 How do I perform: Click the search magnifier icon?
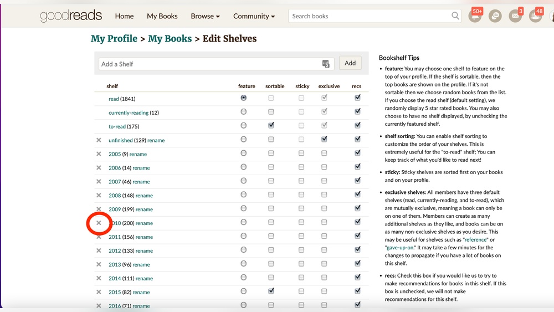[455, 16]
